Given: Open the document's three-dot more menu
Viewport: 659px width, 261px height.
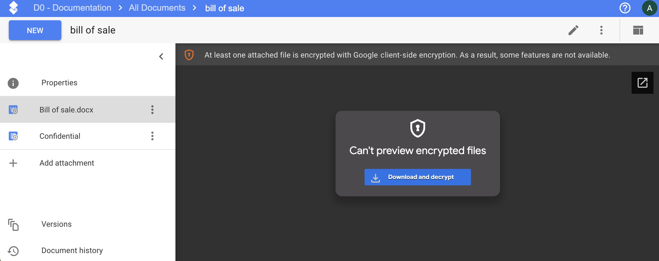Looking at the screenshot, I should [601, 30].
